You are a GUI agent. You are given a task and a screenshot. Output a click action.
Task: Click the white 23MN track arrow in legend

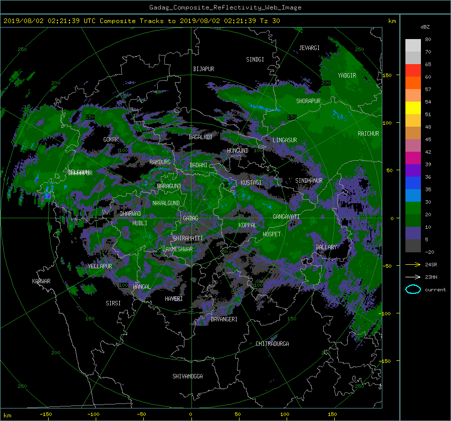(413, 277)
